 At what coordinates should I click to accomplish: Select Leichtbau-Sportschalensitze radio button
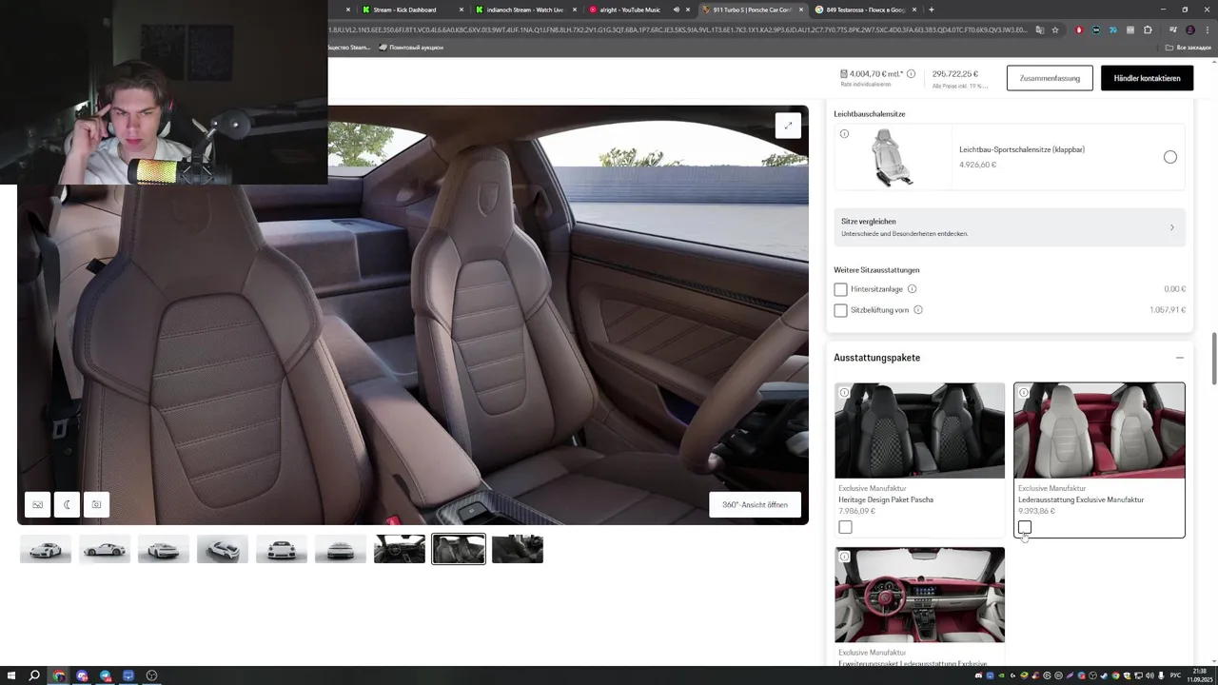[x=1170, y=157]
